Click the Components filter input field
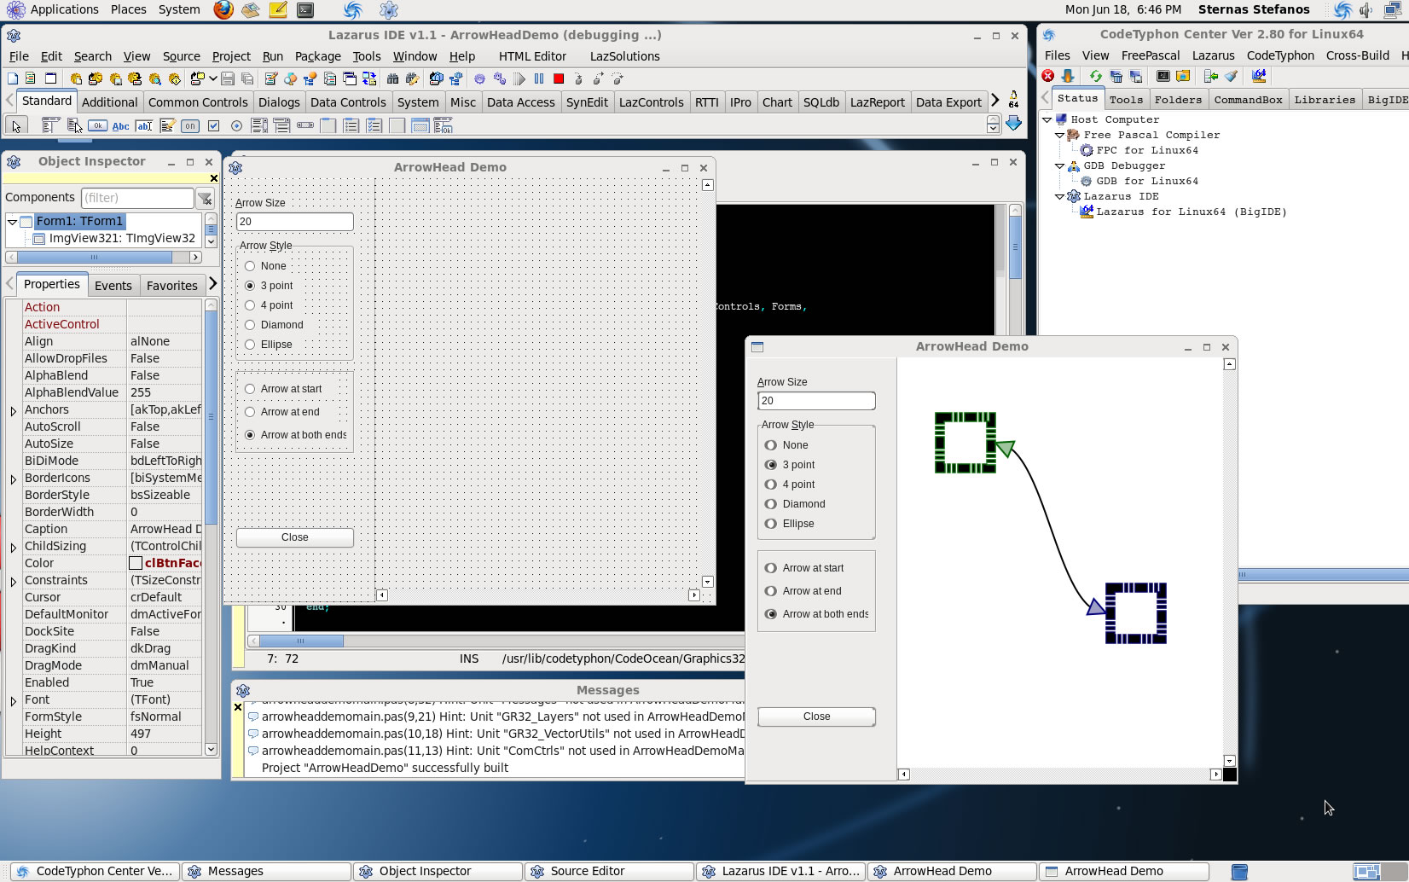Image resolution: width=1409 pixels, height=882 pixels. [x=137, y=198]
